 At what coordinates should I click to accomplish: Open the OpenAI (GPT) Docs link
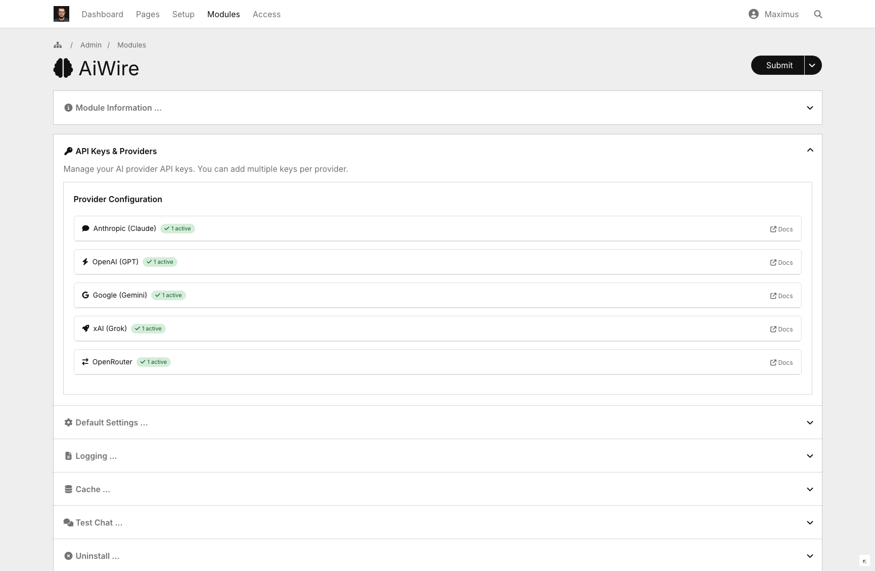781,262
